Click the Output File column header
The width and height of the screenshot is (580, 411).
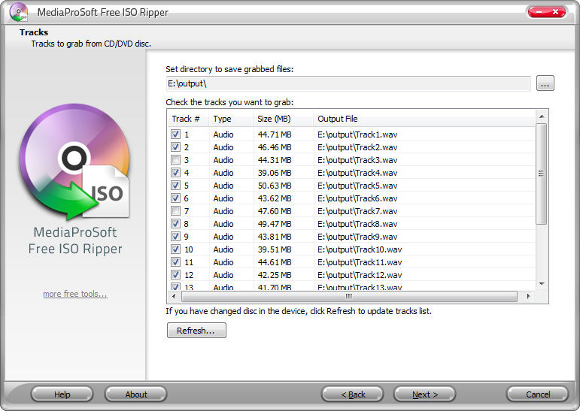[x=424, y=119]
